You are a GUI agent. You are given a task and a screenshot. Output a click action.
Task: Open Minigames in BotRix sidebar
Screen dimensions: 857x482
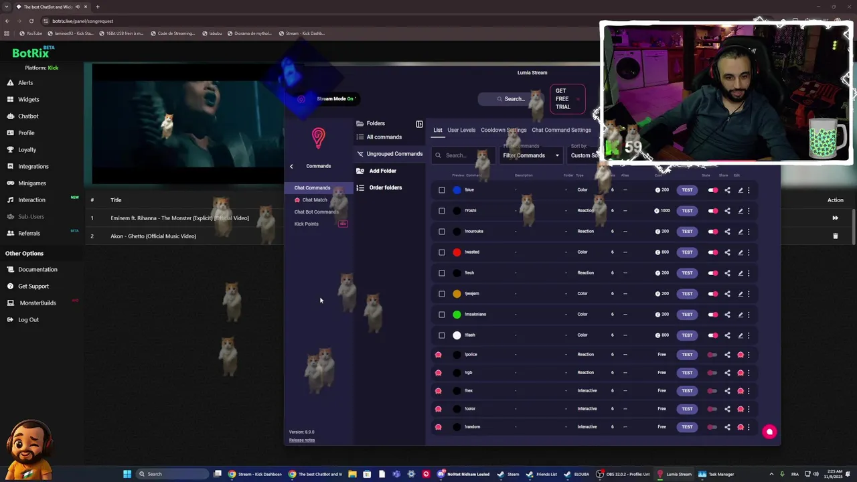[31, 183]
